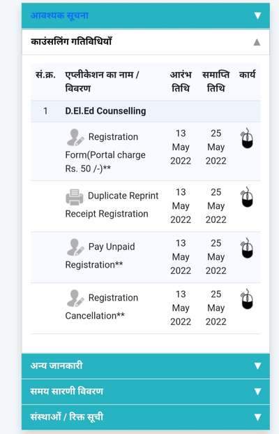Click mouse icon for Pay Unpaid Registration
Viewport: 279px width, 434px height.
coord(247,248)
